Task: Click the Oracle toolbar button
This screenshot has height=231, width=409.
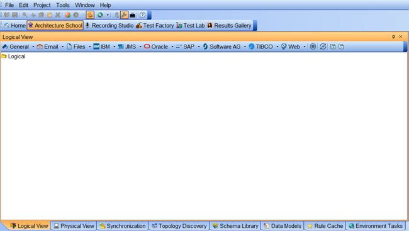Action: (x=156, y=47)
